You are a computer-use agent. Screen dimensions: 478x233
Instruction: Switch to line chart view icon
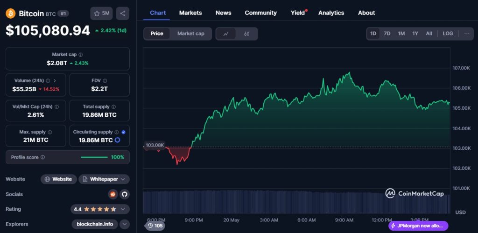226,34
